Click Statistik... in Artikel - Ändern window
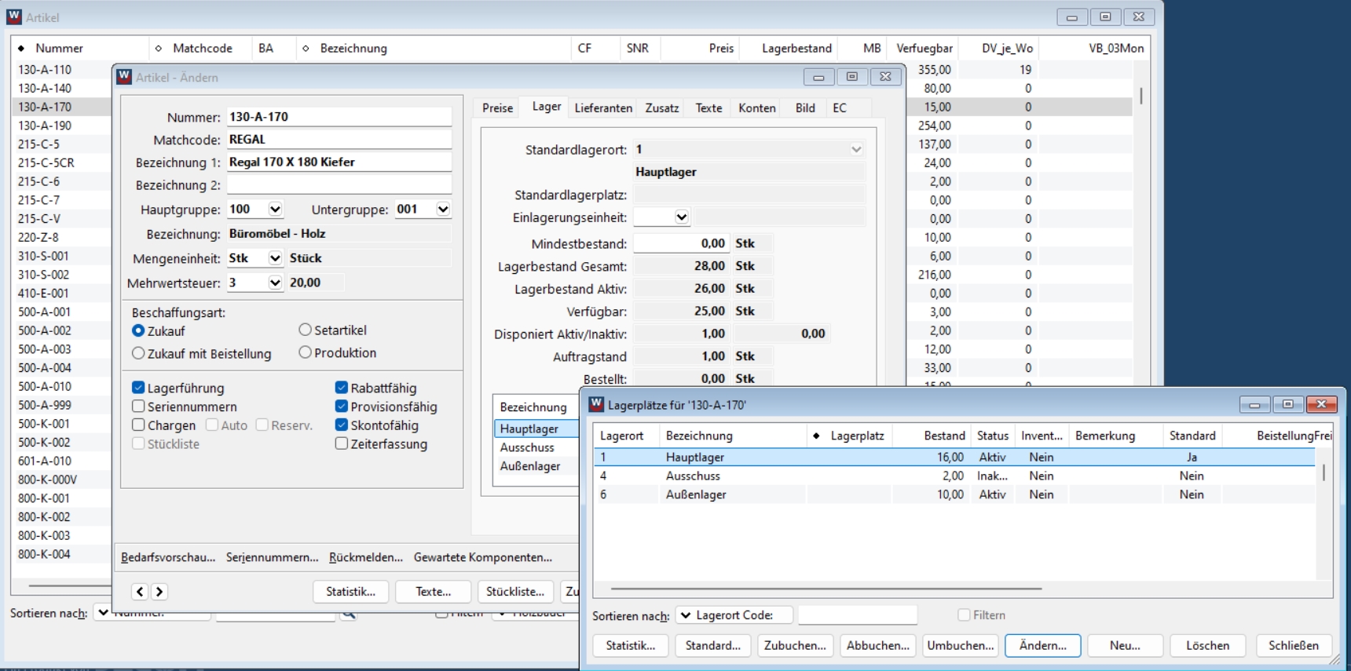This screenshot has width=1351, height=671. point(350,592)
